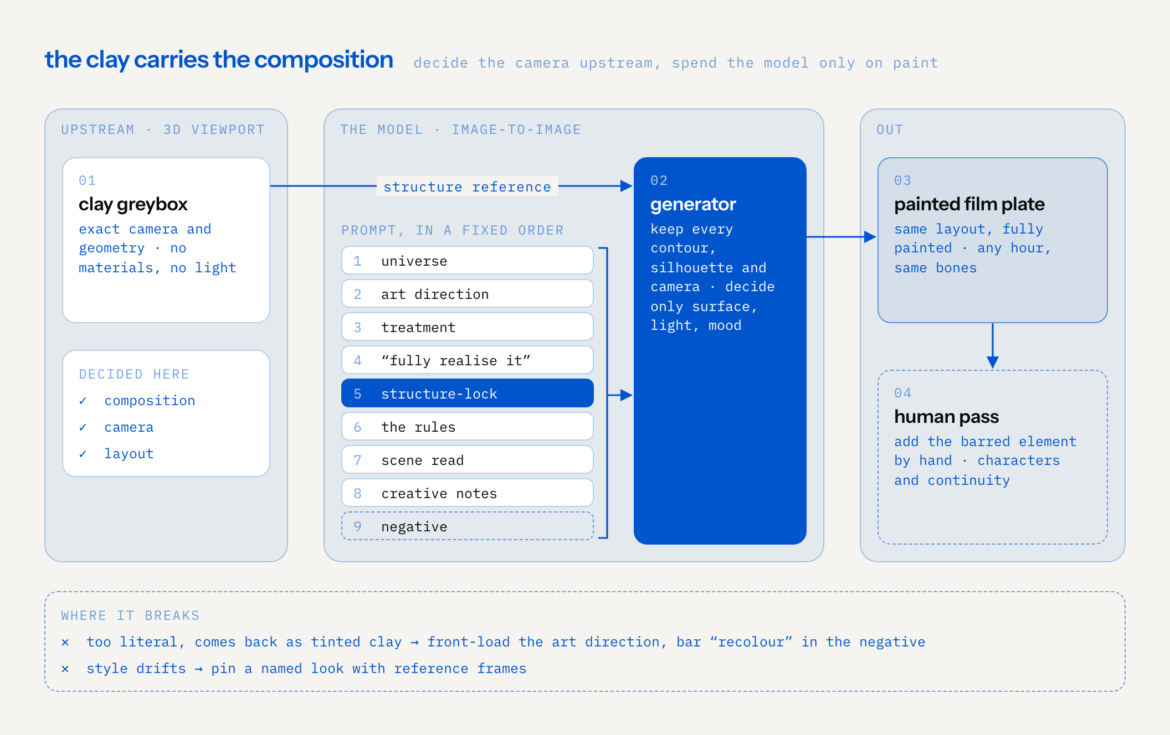Image resolution: width=1170 pixels, height=735 pixels.
Task: Click 'same layout, fully painted' description
Action: 972,248
